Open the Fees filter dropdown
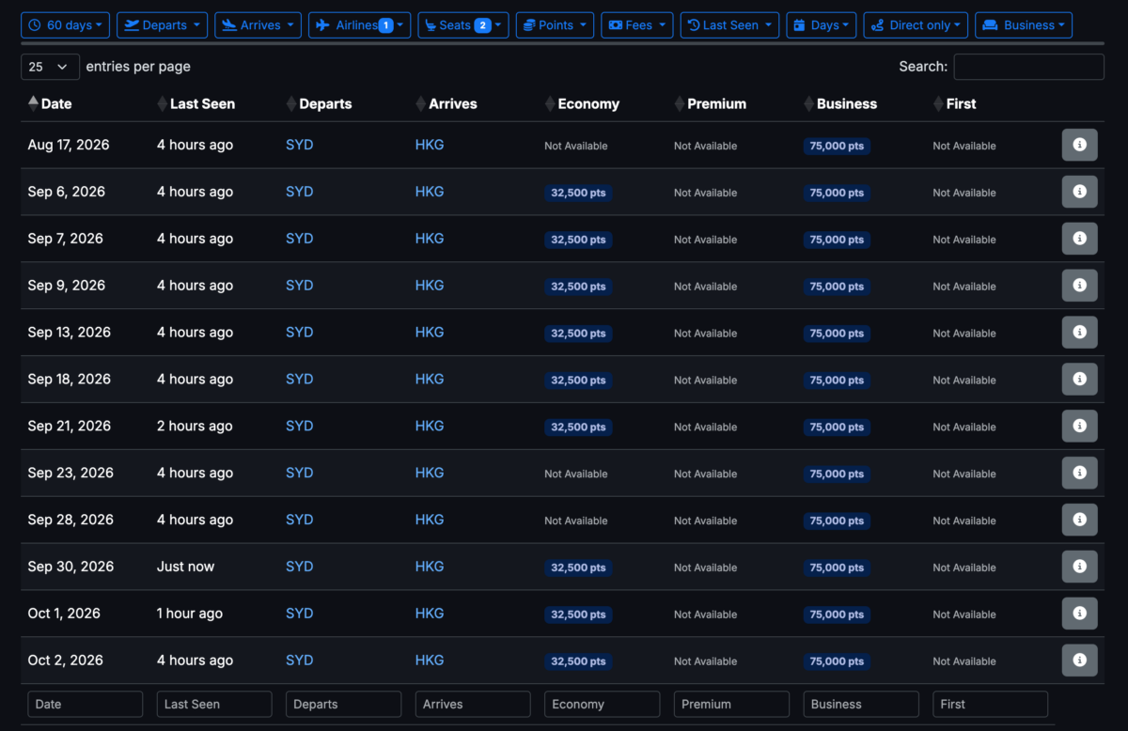Screen dimensions: 1128x731 (x=636, y=25)
